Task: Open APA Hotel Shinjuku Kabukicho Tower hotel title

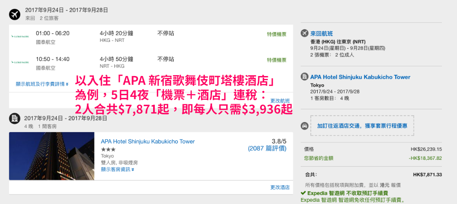Action: coord(148,142)
